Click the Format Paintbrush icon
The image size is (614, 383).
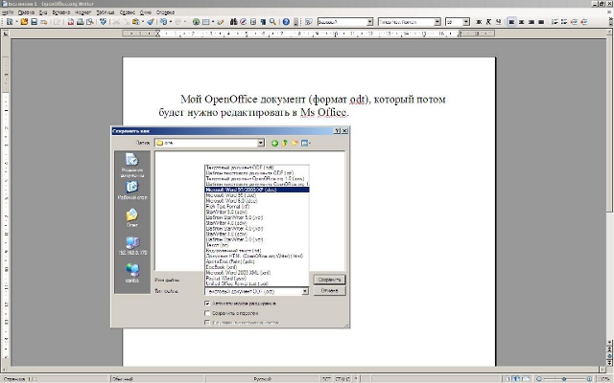click(151, 22)
